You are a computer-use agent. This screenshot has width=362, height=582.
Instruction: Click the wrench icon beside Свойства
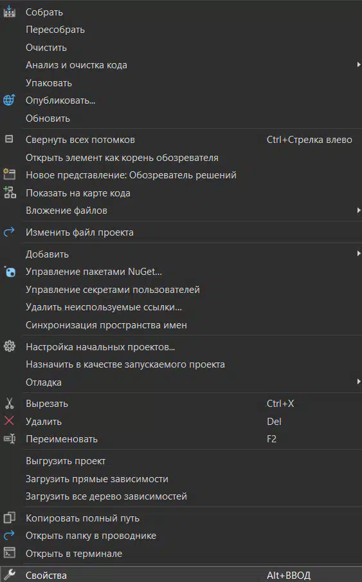pyautogui.click(x=9, y=574)
